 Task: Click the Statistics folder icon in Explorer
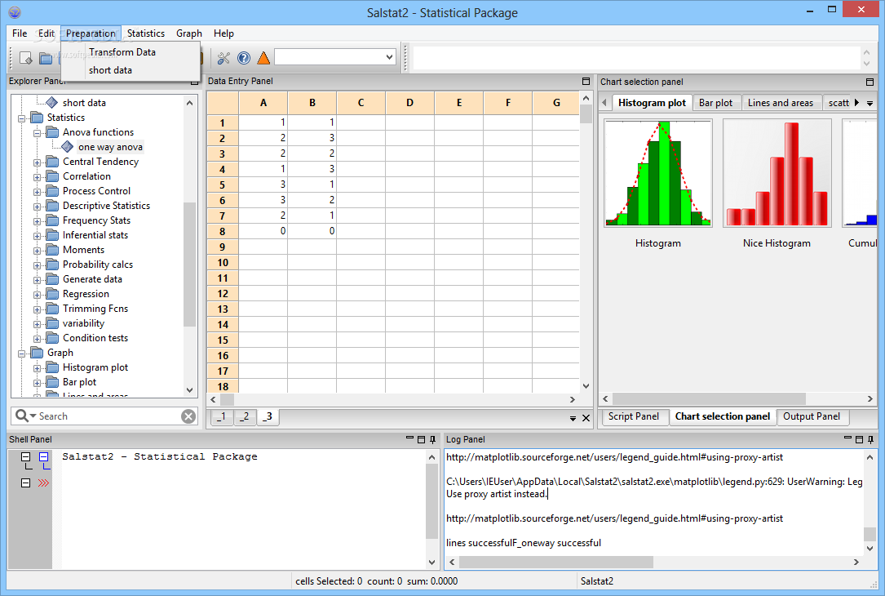click(37, 117)
